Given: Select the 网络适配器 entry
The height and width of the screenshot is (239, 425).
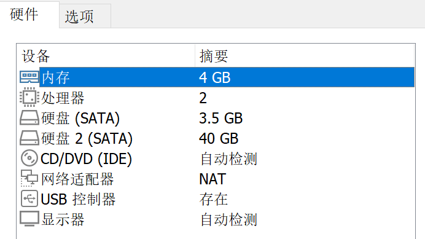Looking at the screenshot, I should [217, 179].
